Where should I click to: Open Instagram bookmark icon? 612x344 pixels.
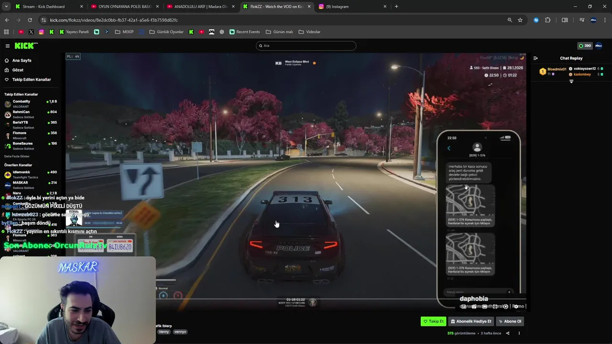tap(42, 32)
